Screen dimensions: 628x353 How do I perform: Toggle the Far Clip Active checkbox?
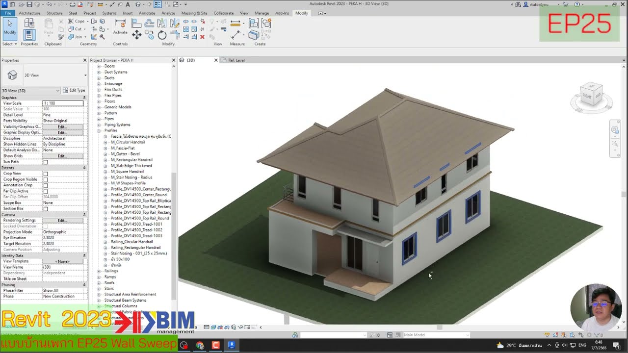point(46,191)
